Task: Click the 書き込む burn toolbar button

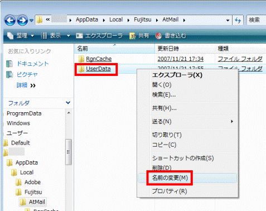Action: (x=171, y=36)
